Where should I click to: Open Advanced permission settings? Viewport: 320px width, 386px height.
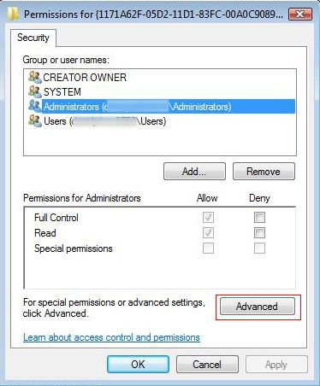click(258, 307)
